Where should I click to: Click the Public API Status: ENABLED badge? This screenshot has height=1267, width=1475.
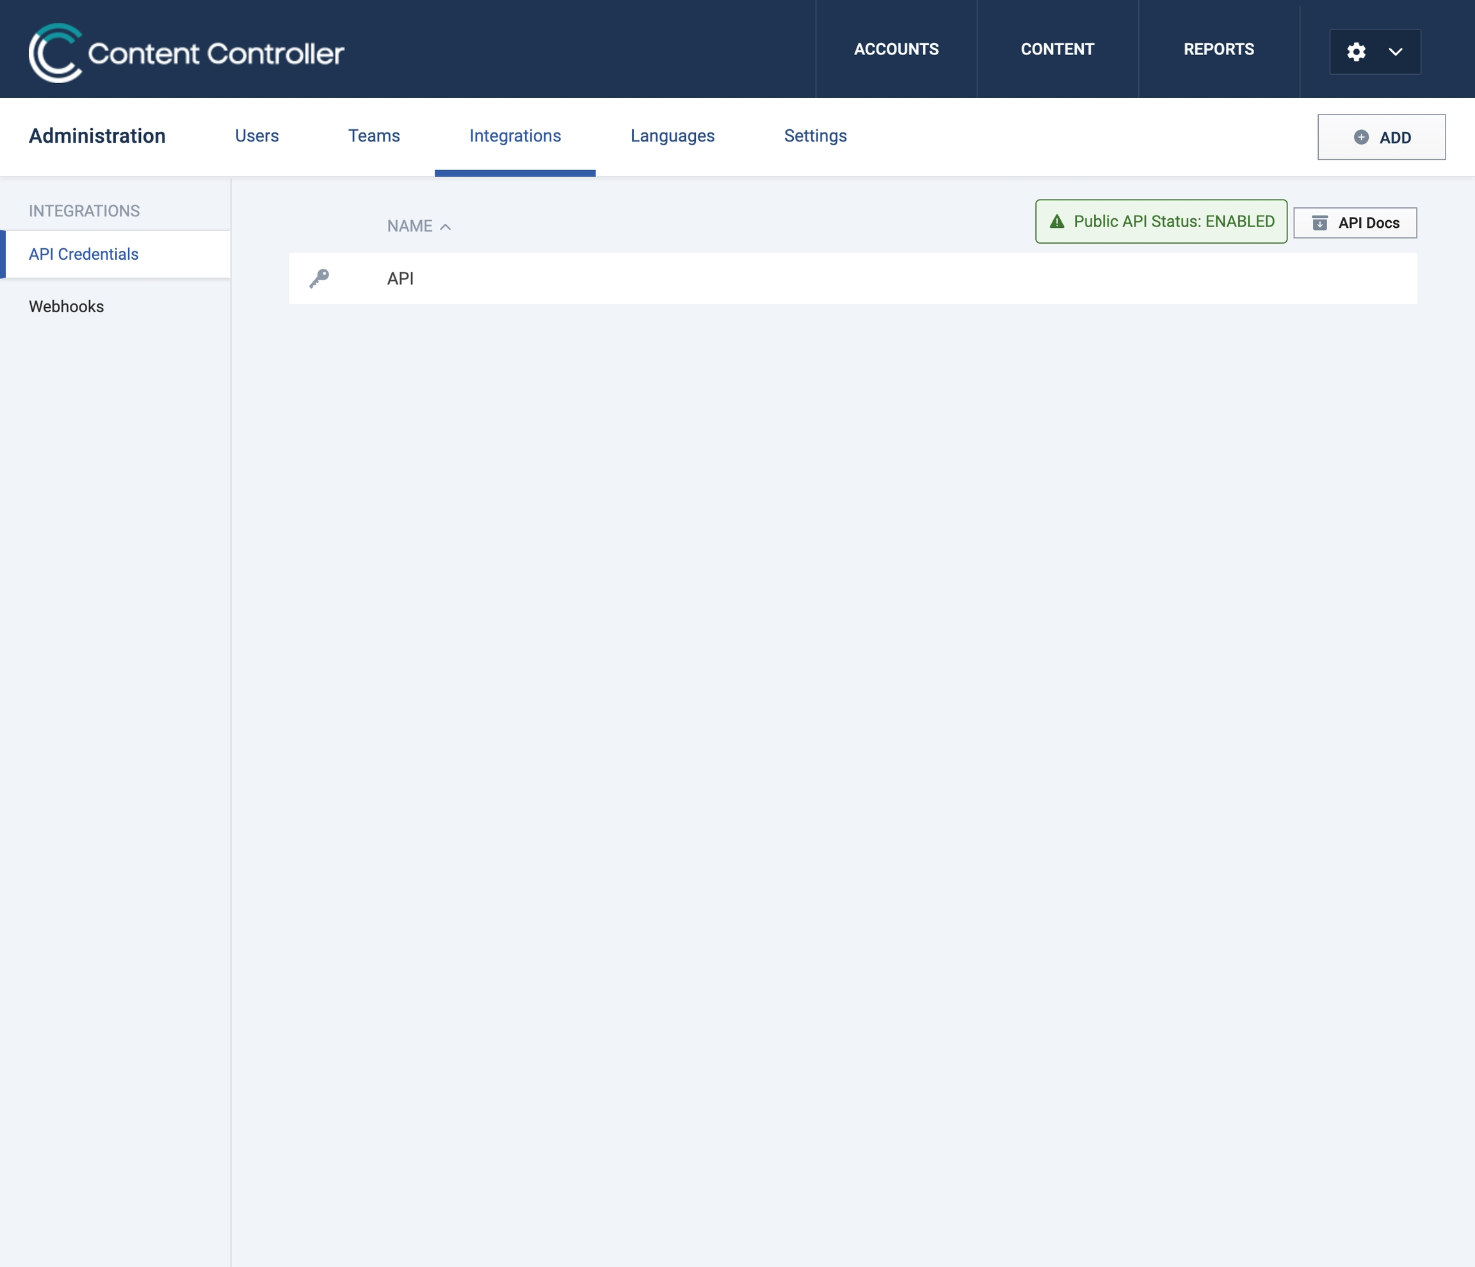(x=1161, y=221)
